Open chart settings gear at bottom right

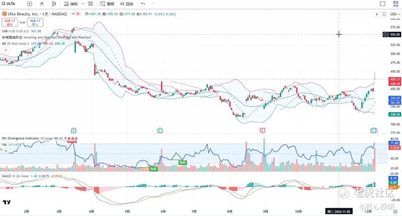pos(396,212)
